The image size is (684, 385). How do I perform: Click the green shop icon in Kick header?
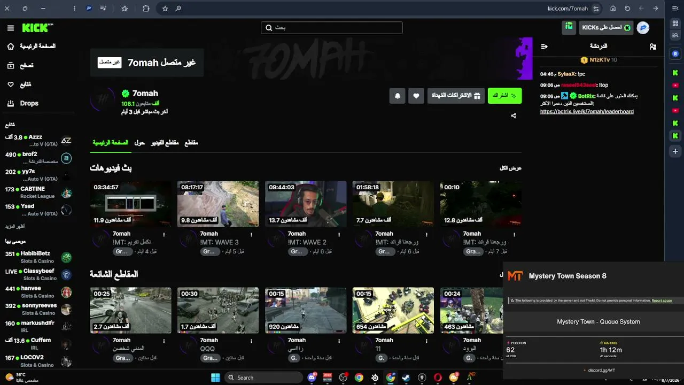coord(569,27)
